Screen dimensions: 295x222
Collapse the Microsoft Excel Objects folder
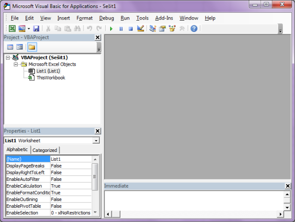[x=16, y=64]
